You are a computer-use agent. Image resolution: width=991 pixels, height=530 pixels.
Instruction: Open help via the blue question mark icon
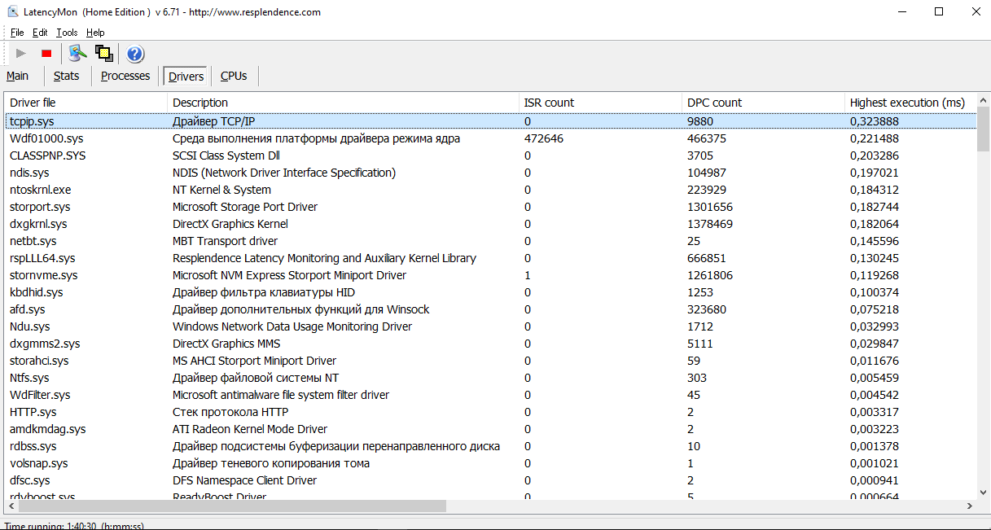pyautogui.click(x=135, y=54)
